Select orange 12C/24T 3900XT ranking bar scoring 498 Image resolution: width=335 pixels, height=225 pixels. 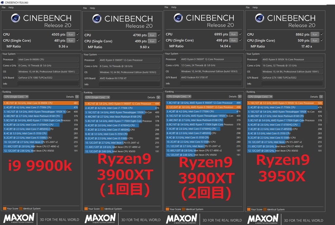(203, 107)
